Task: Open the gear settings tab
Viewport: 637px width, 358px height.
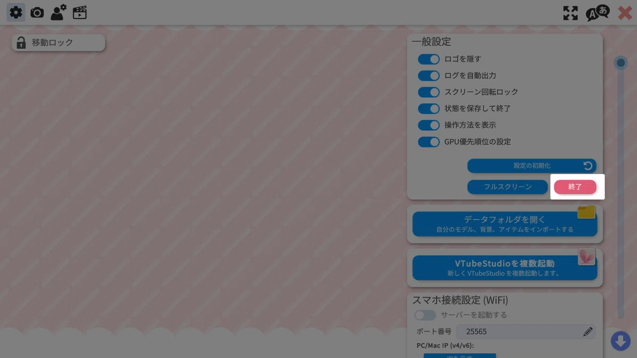Action: point(16,12)
